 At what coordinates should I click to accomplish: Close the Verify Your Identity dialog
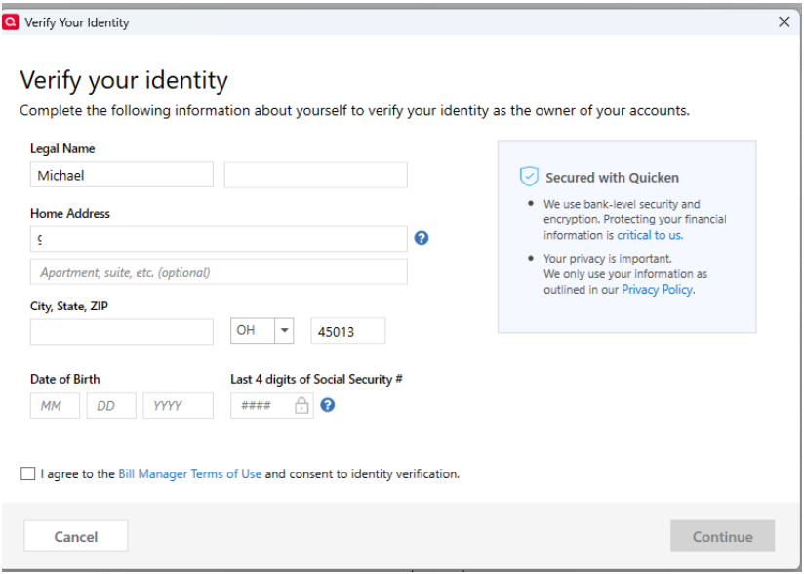coord(784,21)
